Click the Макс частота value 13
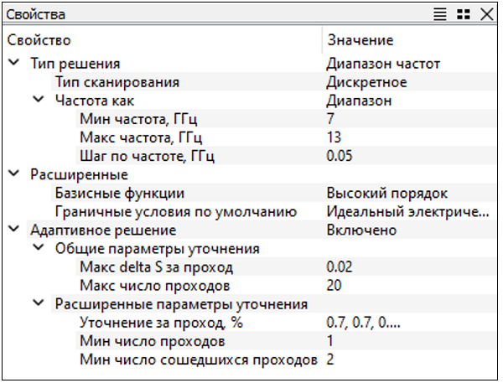 (335, 137)
